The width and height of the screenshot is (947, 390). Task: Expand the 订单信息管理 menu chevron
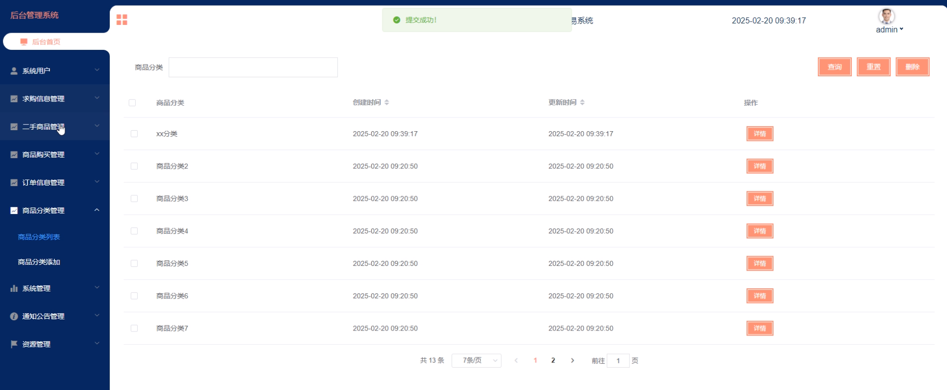point(97,182)
